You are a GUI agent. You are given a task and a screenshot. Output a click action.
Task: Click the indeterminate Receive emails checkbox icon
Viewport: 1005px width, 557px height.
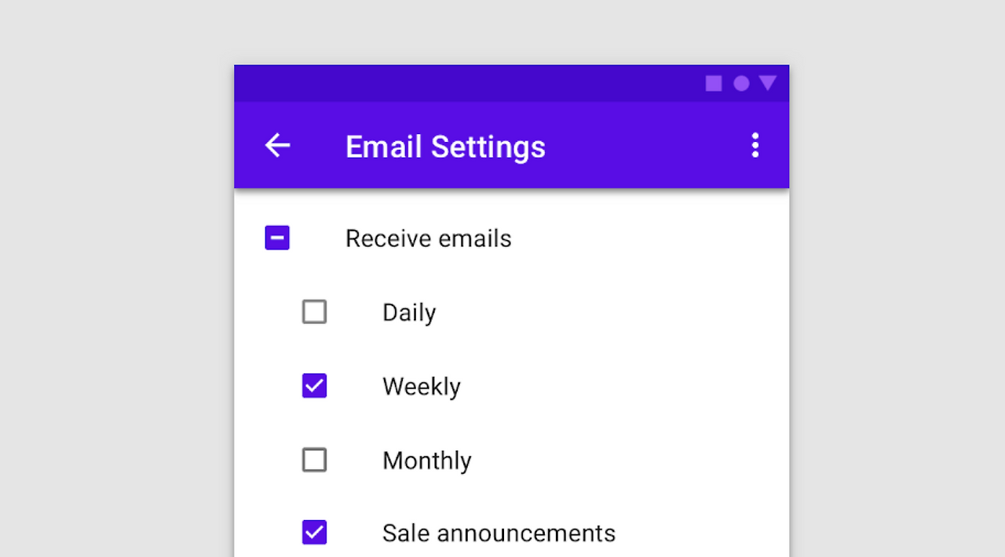(x=277, y=237)
